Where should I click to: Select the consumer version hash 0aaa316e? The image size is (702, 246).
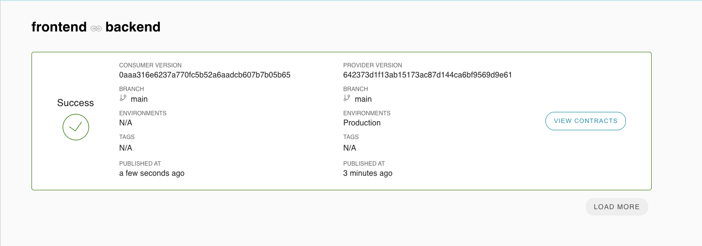205,75
